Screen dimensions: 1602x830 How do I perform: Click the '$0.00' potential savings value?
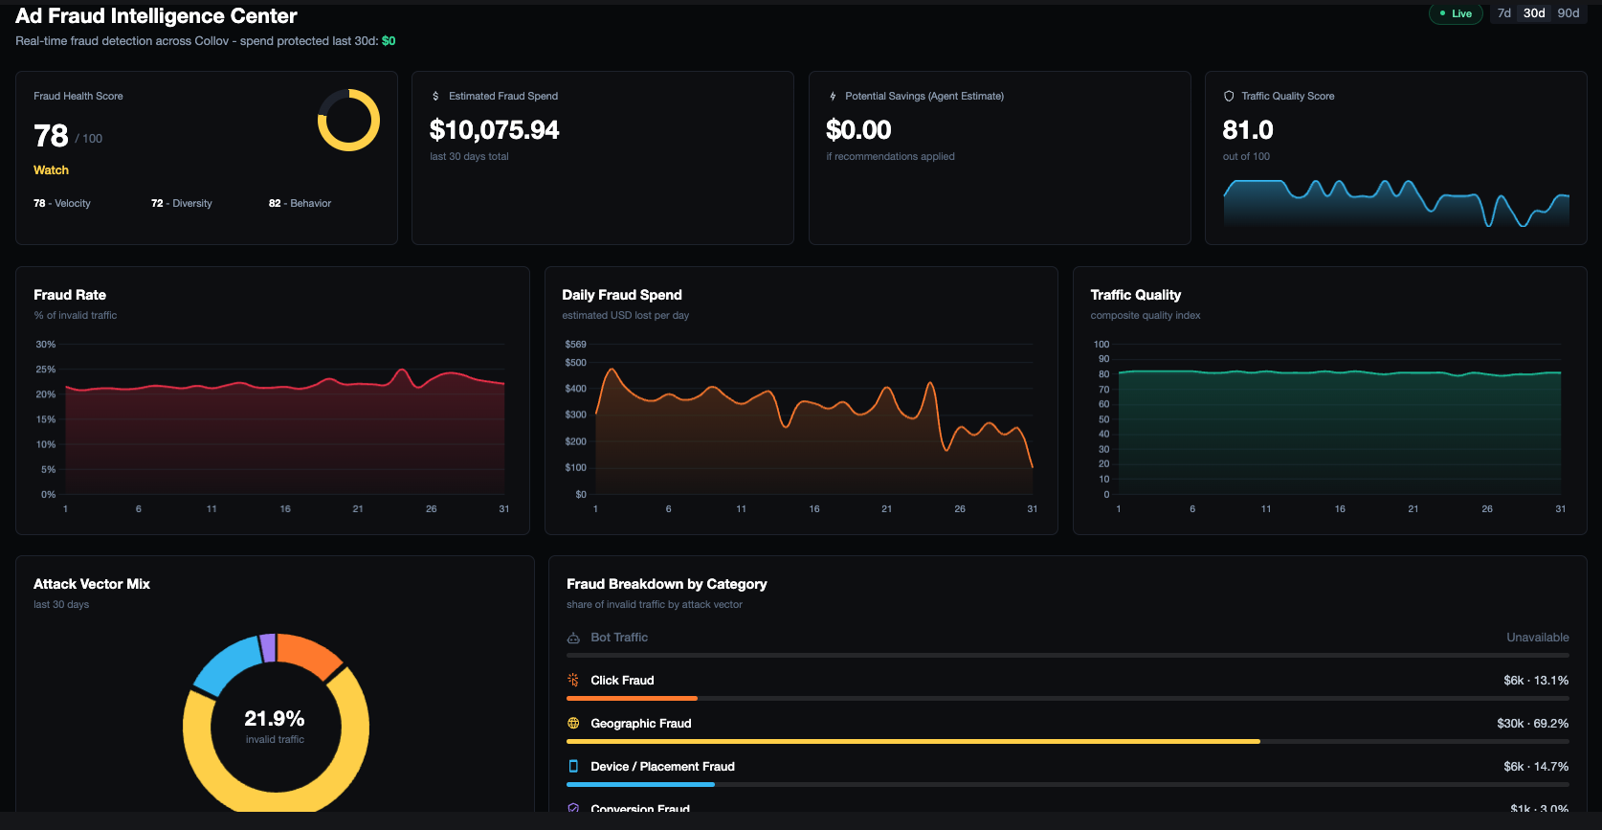[858, 130]
